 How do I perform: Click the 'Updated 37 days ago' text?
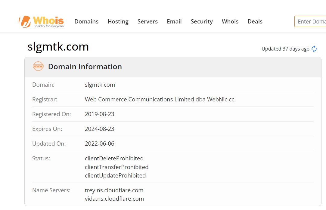point(285,49)
